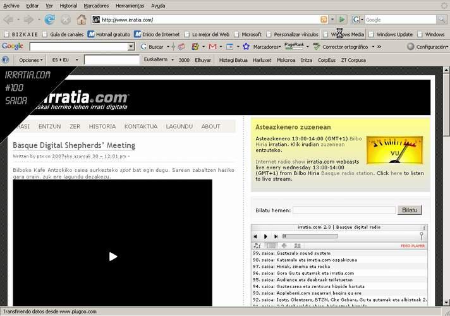Click the browser Back arrow button
450x316 pixels.
(9, 20)
